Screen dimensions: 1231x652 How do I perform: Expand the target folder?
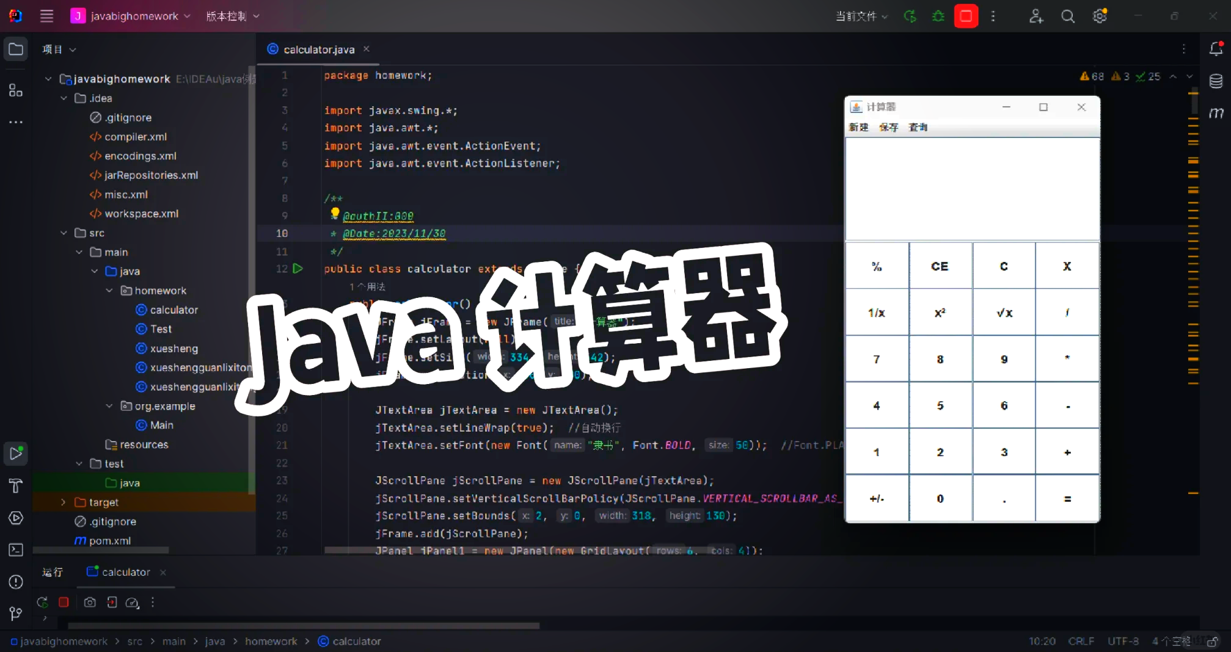(64, 502)
